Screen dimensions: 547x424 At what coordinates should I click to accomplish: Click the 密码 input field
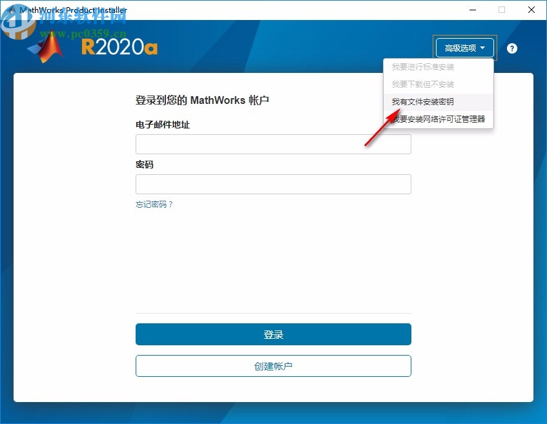(273, 184)
